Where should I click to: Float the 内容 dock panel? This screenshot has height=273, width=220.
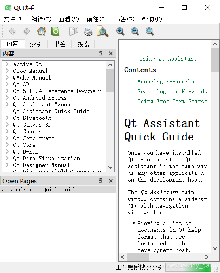point(101,53)
